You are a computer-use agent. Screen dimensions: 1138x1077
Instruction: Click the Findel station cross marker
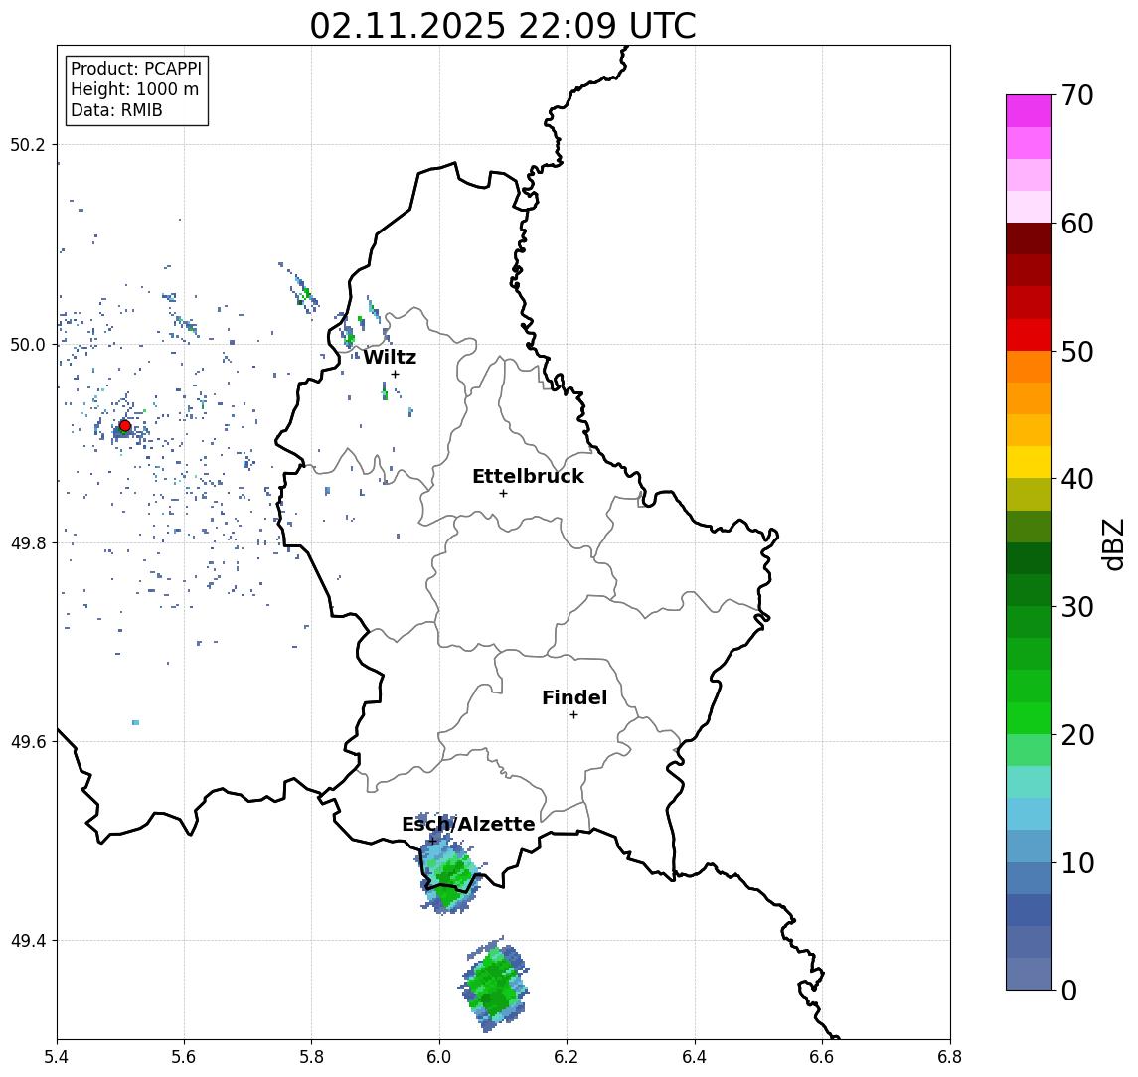coord(573,715)
